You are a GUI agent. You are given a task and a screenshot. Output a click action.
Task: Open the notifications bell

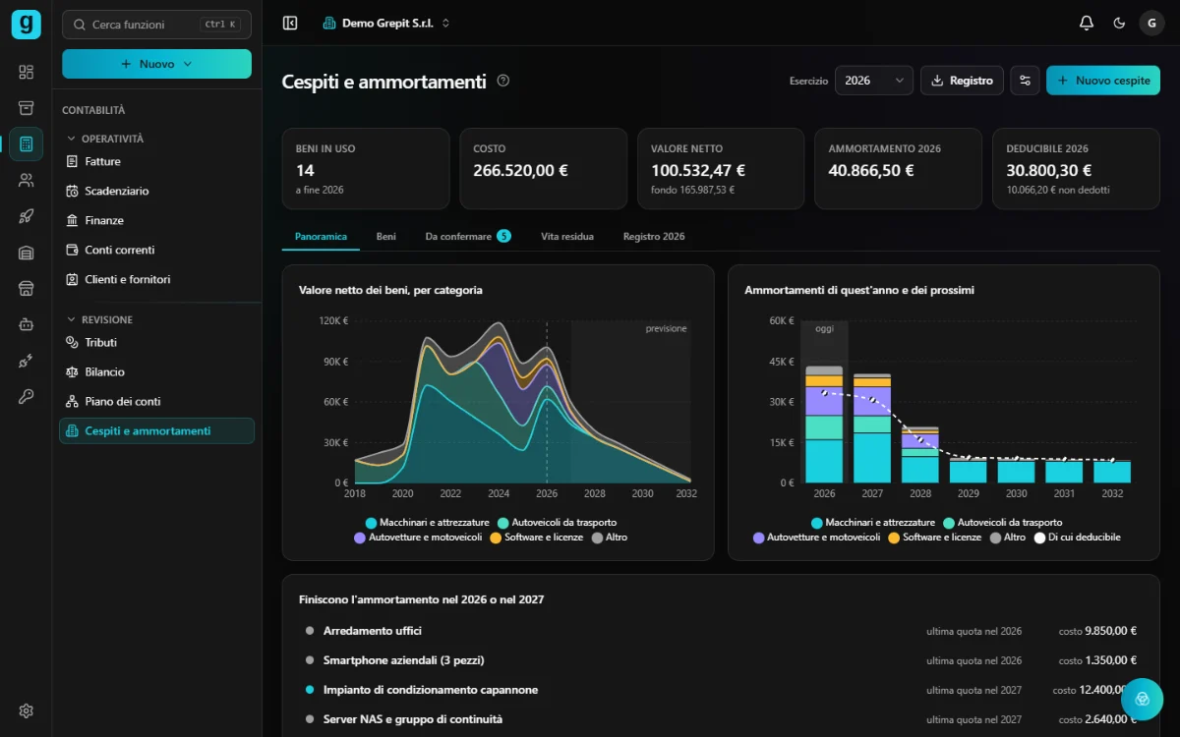1087,23
